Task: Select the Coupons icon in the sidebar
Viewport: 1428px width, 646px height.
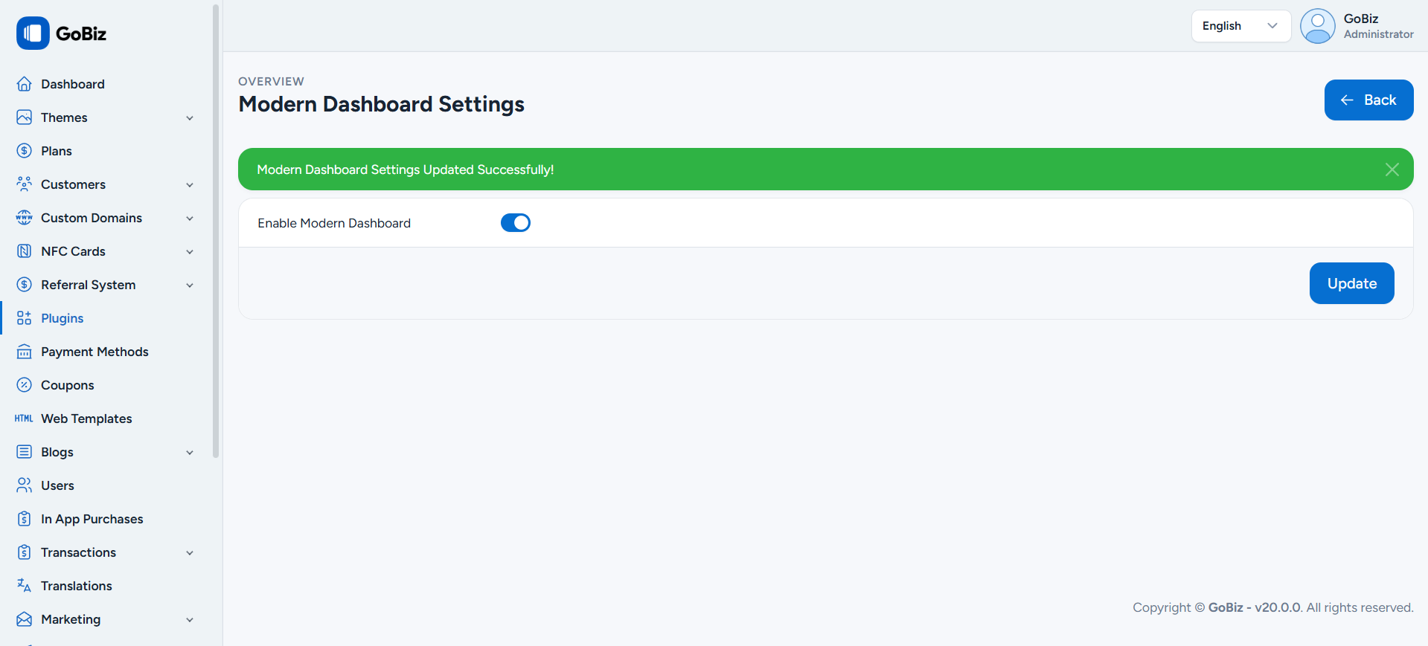Action: coord(23,385)
